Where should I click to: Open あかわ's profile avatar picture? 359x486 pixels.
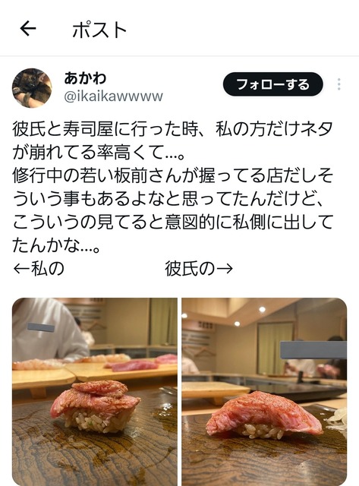[32, 88]
